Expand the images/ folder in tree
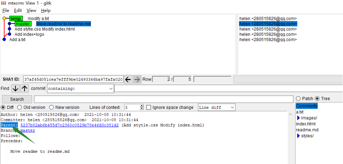Viewport: 343px width, 164px height. [x=298, y=118]
